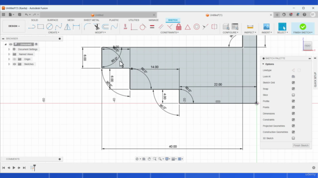Collapse the Options section in Sketch Palette
Screen dimensions: 318x178
(x=263, y=64)
